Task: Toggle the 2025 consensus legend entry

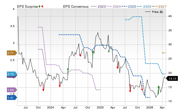Action: (129, 7)
